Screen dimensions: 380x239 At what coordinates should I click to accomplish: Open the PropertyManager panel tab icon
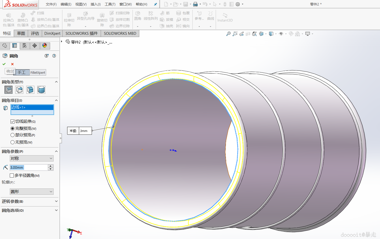(x=15, y=45)
